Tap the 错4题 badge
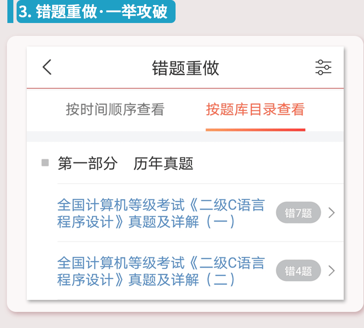This screenshot has height=328, width=364. [x=298, y=271]
